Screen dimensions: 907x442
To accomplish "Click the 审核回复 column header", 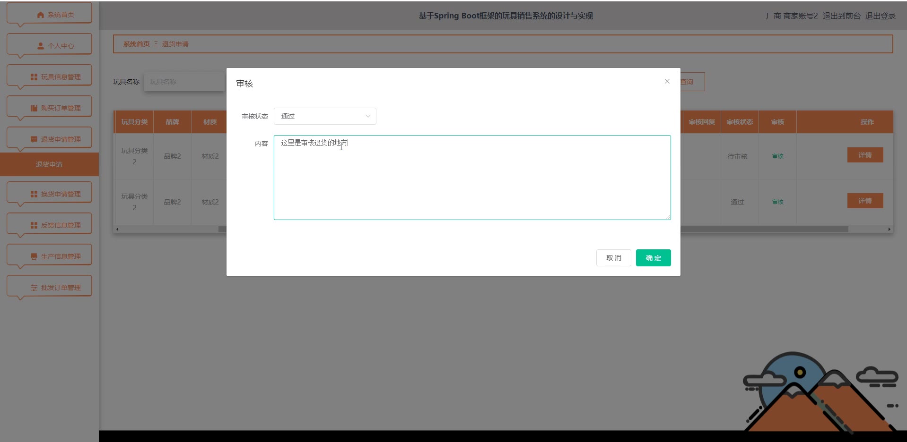I will 702,122.
